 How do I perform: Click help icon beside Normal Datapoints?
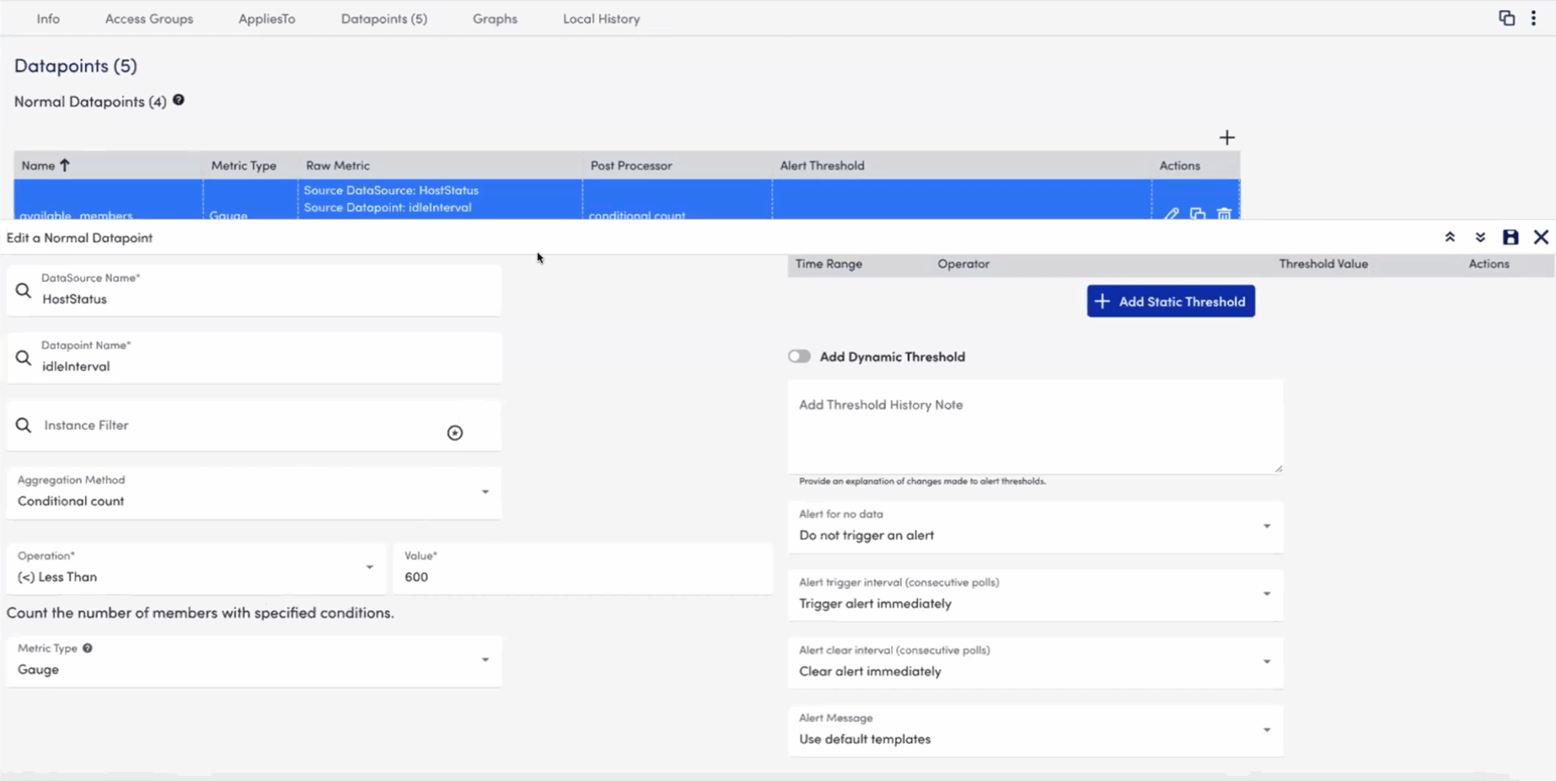[x=178, y=100]
